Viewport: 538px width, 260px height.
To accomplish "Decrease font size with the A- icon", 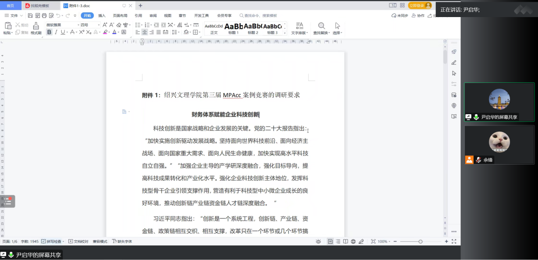I will pyautogui.click(x=111, y=25).
